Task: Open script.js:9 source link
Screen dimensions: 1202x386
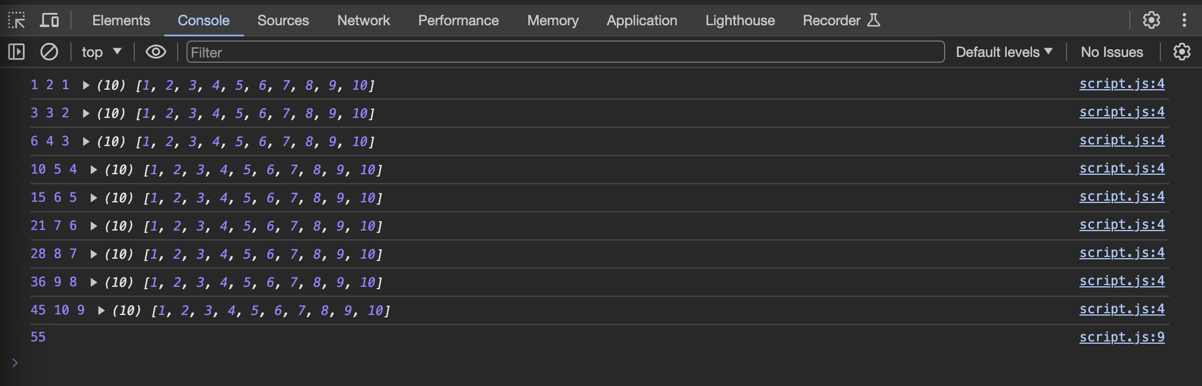Action: coord(1121,337)
